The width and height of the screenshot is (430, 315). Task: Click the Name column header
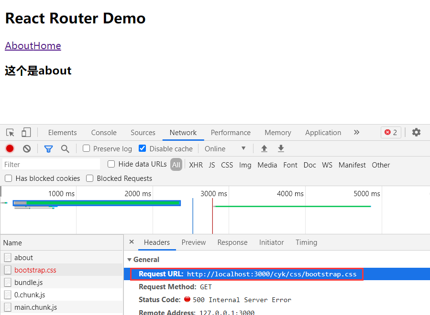point(62,243)
